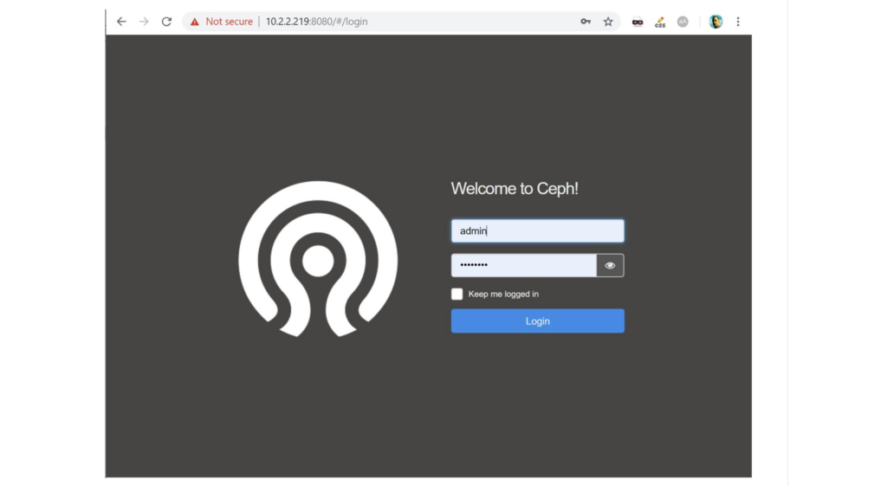Open the CSS extension icon
Image resolution: width=887 pixels, height=486 pixels.
click(x=660, y=22)
